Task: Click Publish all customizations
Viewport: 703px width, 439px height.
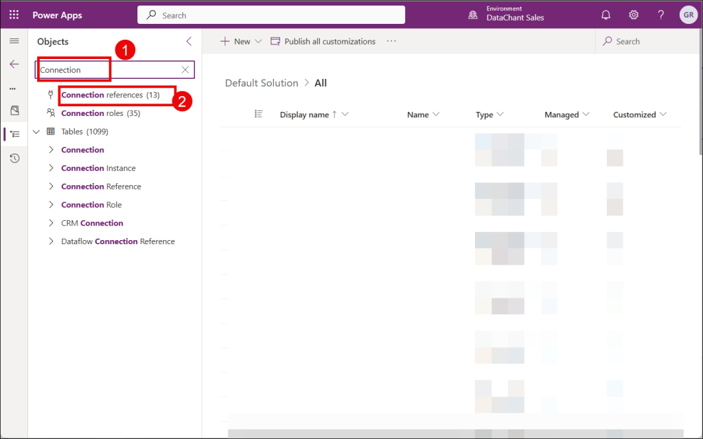Action: click(323, 42)
